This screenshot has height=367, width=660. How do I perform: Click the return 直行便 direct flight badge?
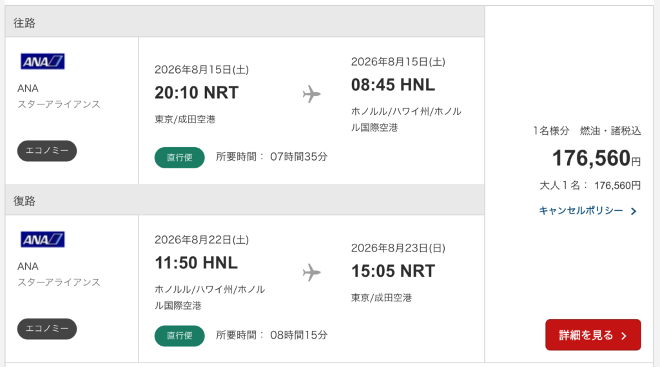tap(179, 335)
